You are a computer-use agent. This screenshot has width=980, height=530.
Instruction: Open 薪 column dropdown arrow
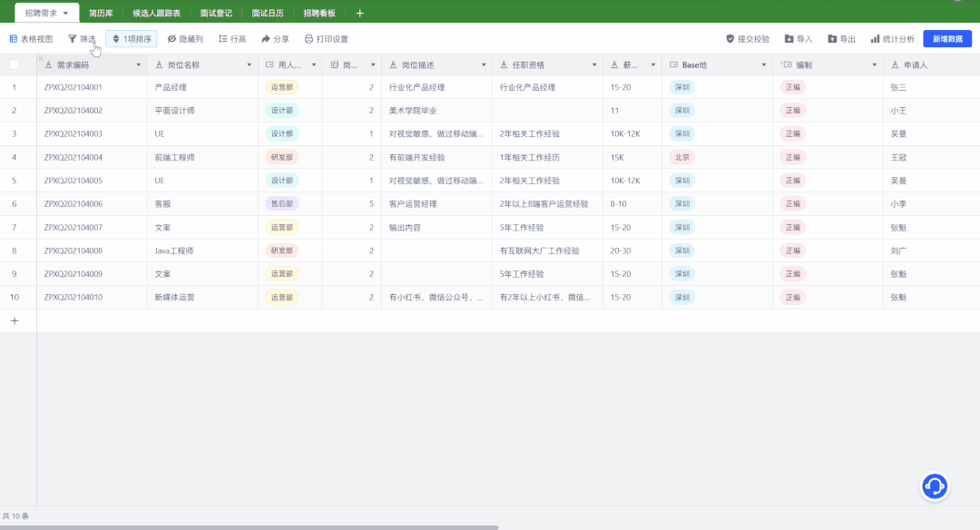(653, 65)
